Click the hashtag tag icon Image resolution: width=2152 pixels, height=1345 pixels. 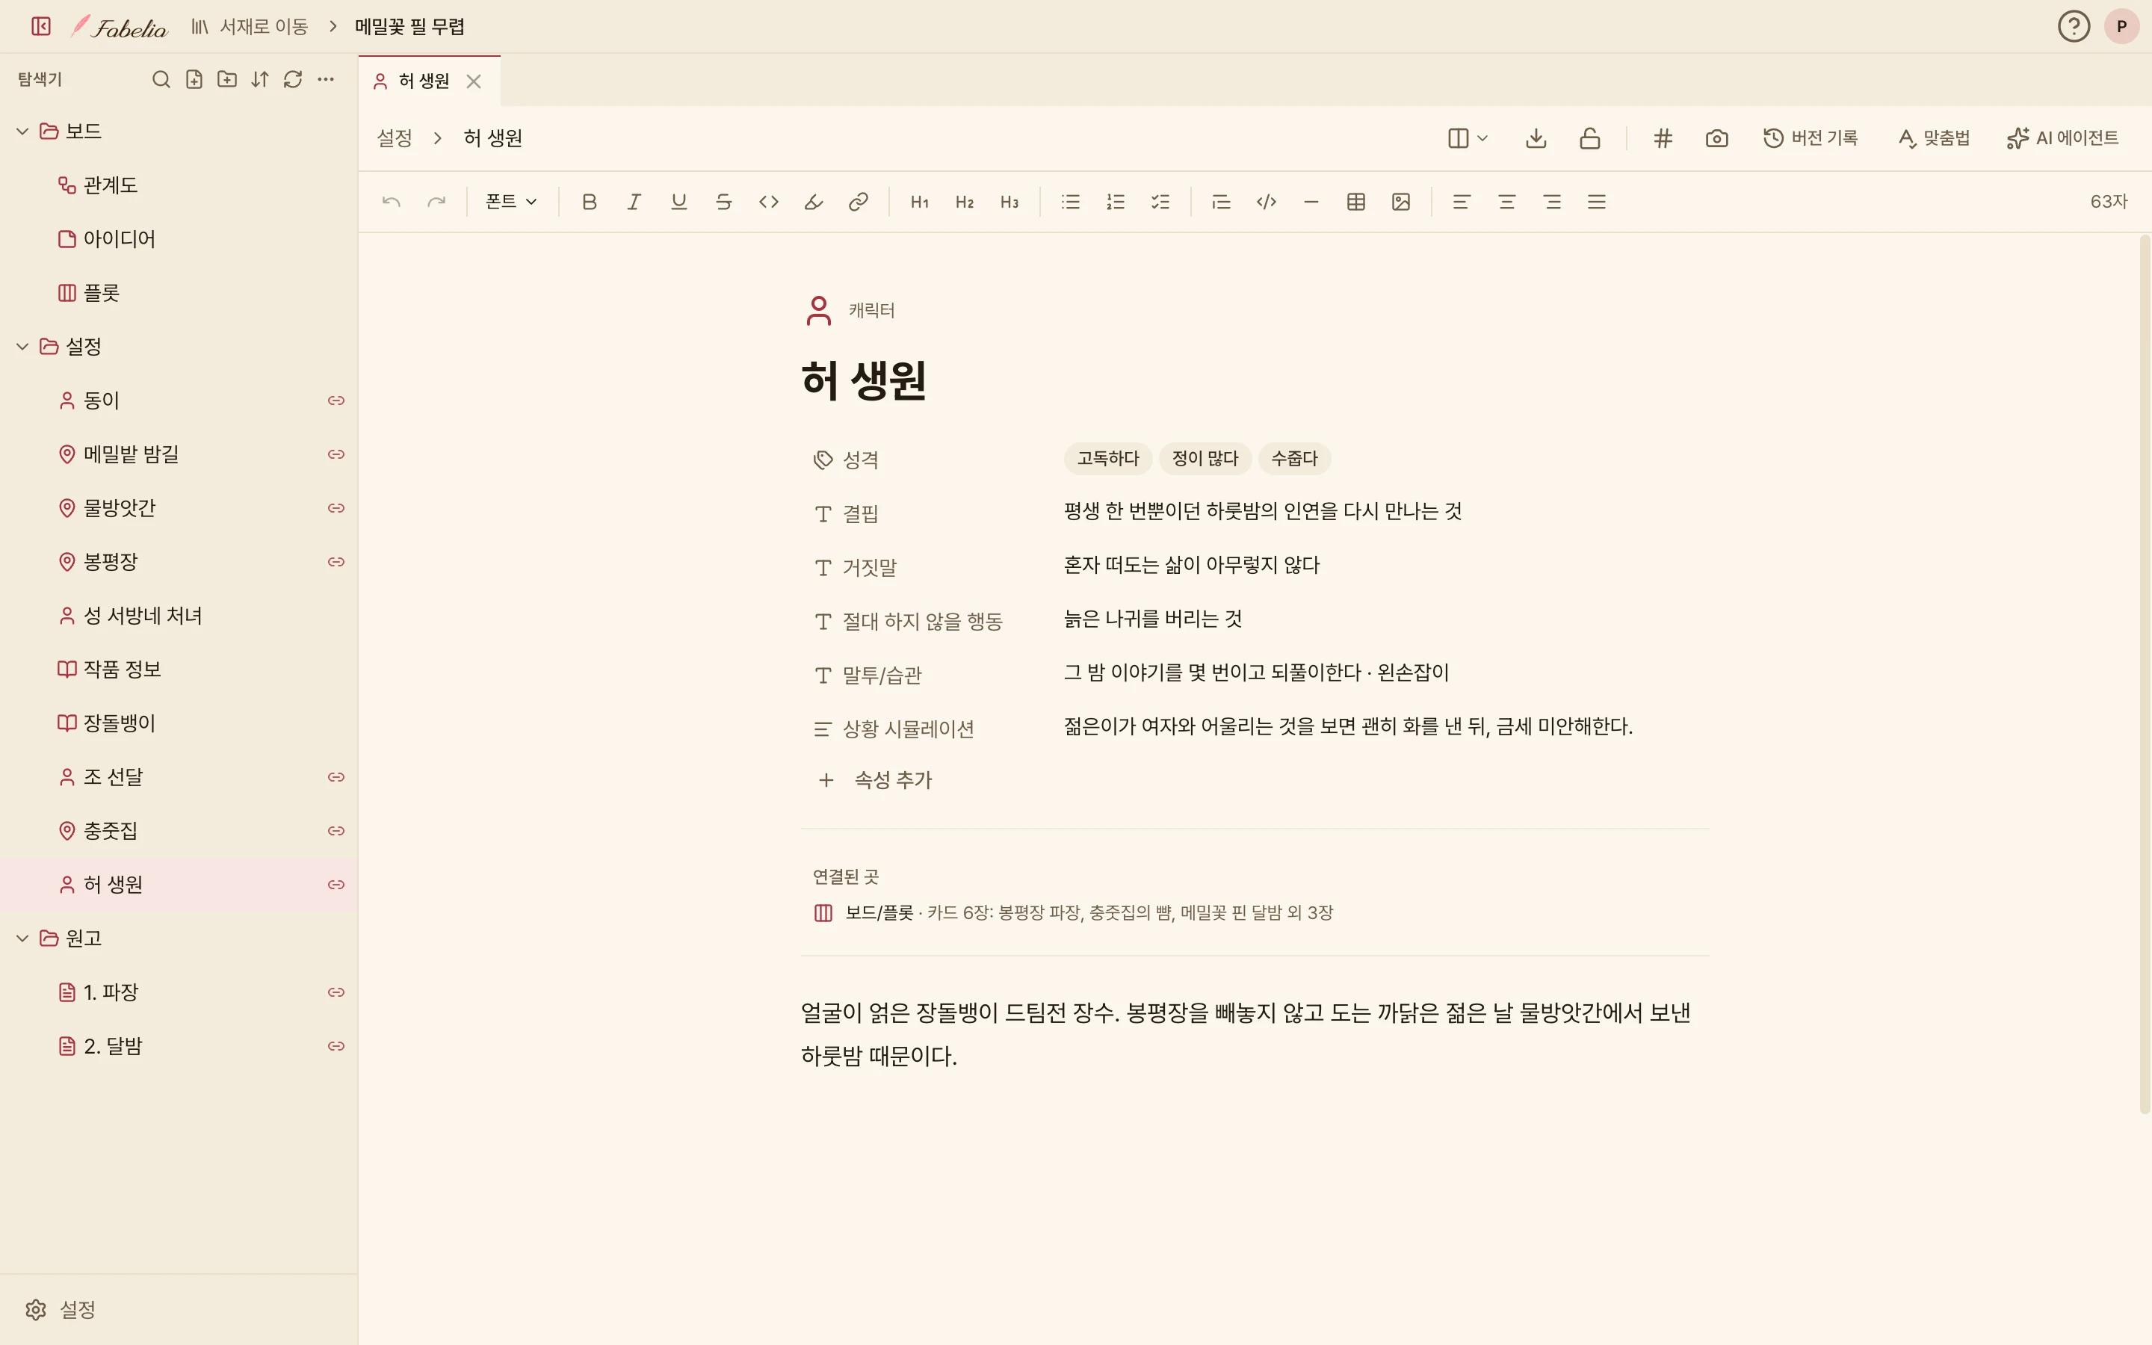pyautogui.click(x=1663, y=138)
